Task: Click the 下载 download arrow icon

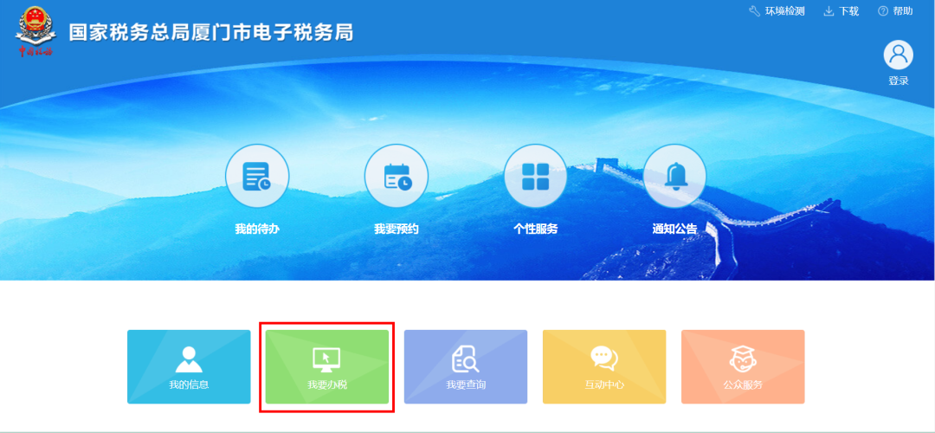Action: (829, 11)
